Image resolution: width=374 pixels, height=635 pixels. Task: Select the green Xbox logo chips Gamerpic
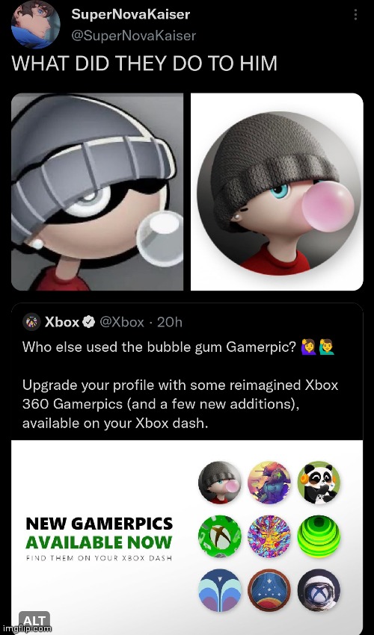219,536
